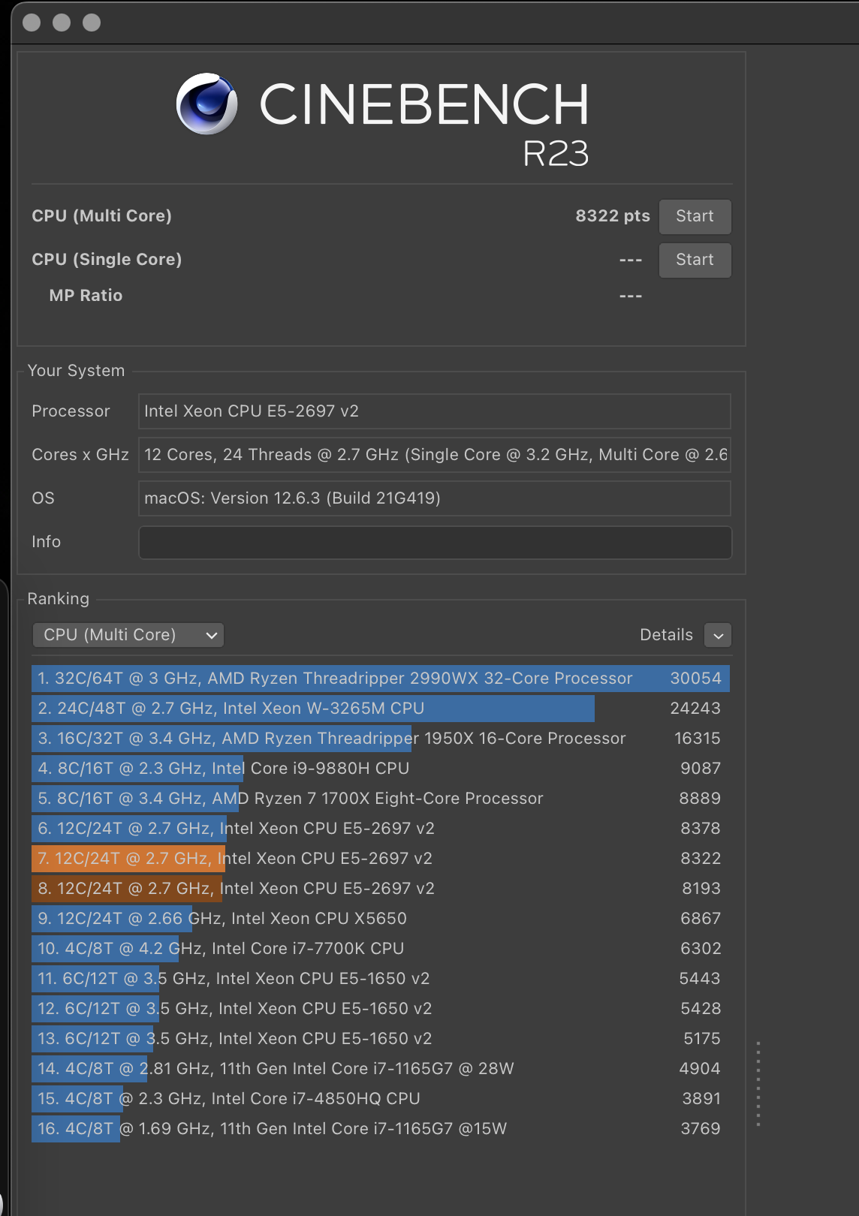Viewport: 859px width, 1216px height.
Task: Select the E5-1650 v2 row scoring 5428
Action: click(x=381, y=1009)
